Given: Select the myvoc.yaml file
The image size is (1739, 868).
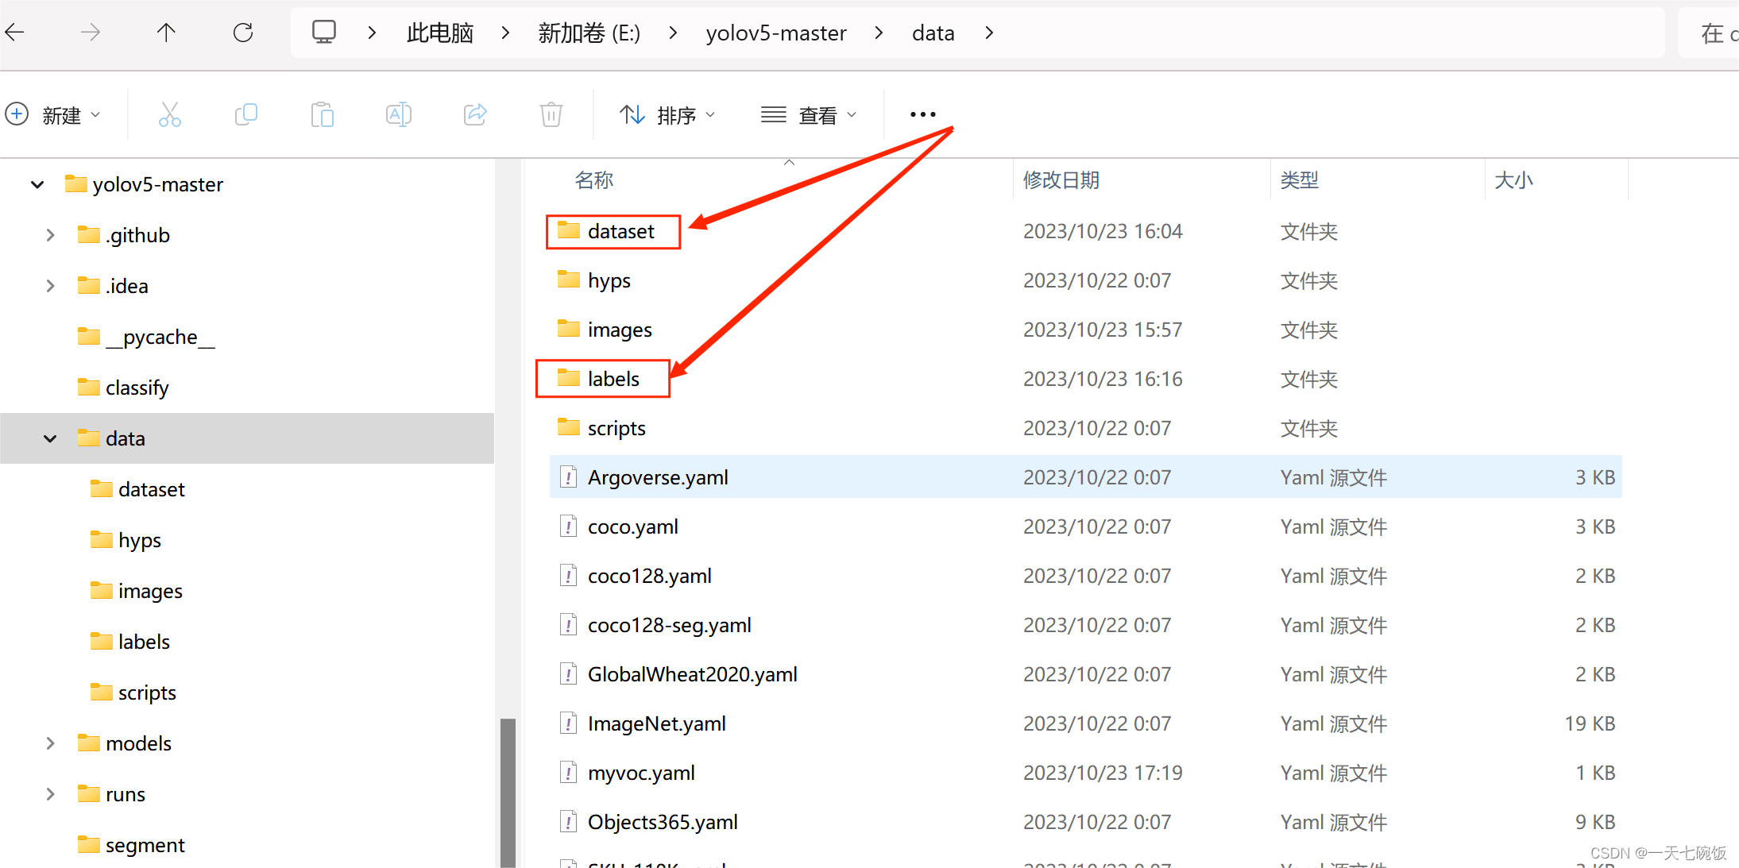Looking at the screenshot, I should coord(640,773).
